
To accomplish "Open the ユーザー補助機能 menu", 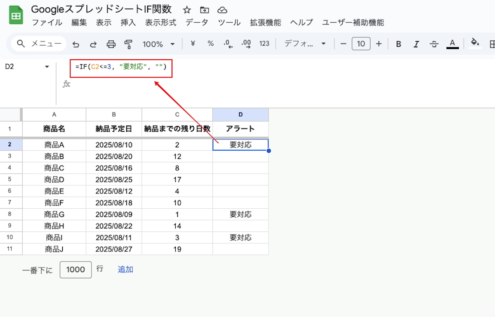I will point(353,23).
